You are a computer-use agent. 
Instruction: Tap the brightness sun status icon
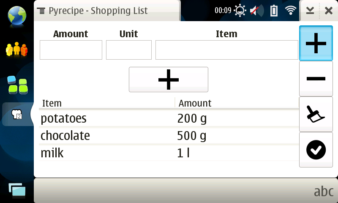click(x=240, y=11)
